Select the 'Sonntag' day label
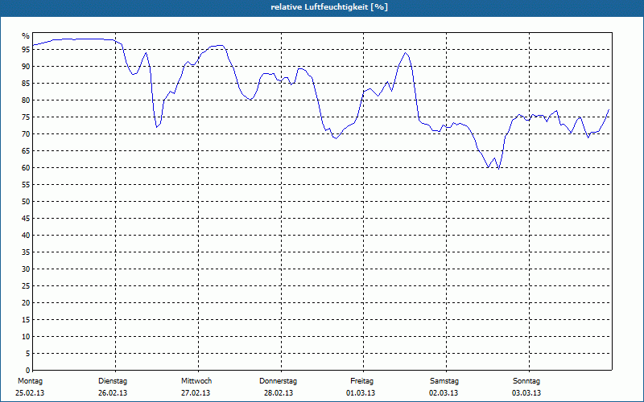644x402 pixels. (x=526, y=381)
